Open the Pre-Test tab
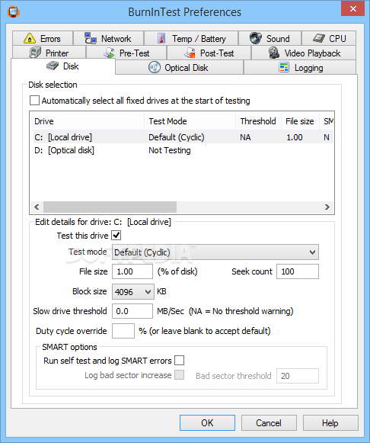The image size is (370, 443). click(126, 53)
